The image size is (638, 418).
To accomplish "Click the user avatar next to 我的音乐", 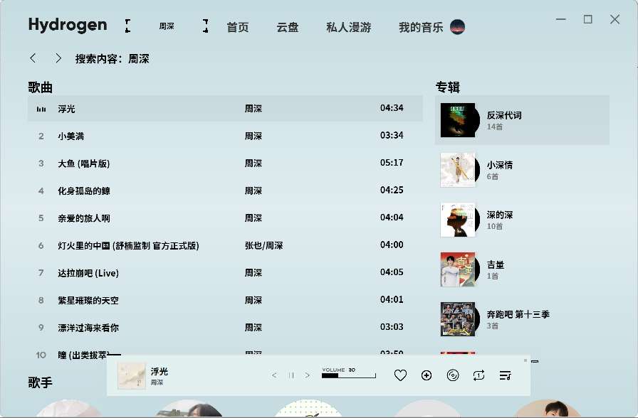I will click(457, 27).
